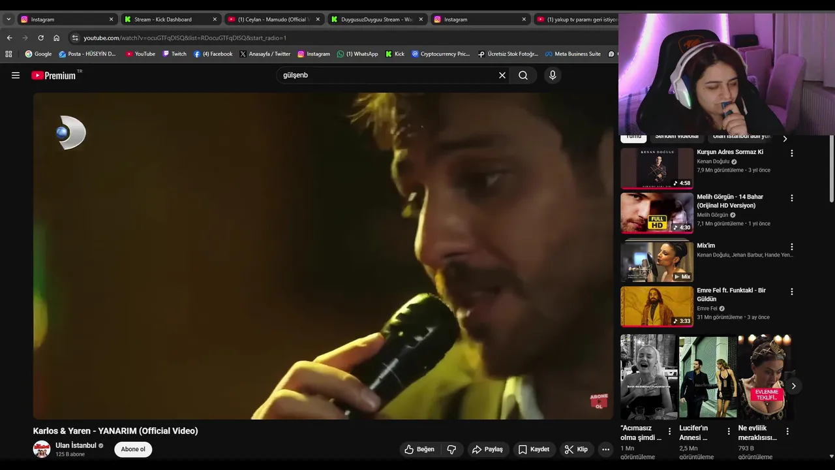Open Anasayfa / Twitter bookmark

pyautogui.click(x=265, y=54)
